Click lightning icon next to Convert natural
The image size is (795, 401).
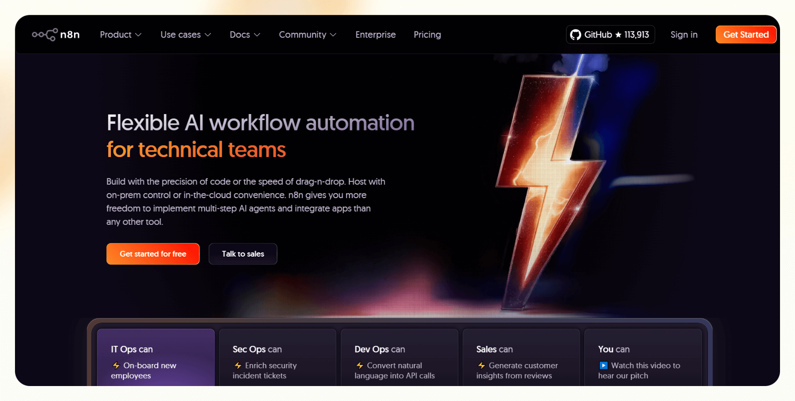pos(359,365)
